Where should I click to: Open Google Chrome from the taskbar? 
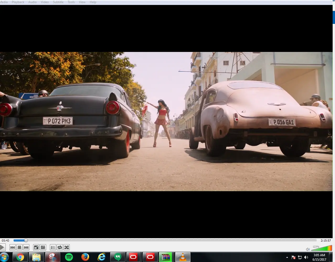point(20,257)
